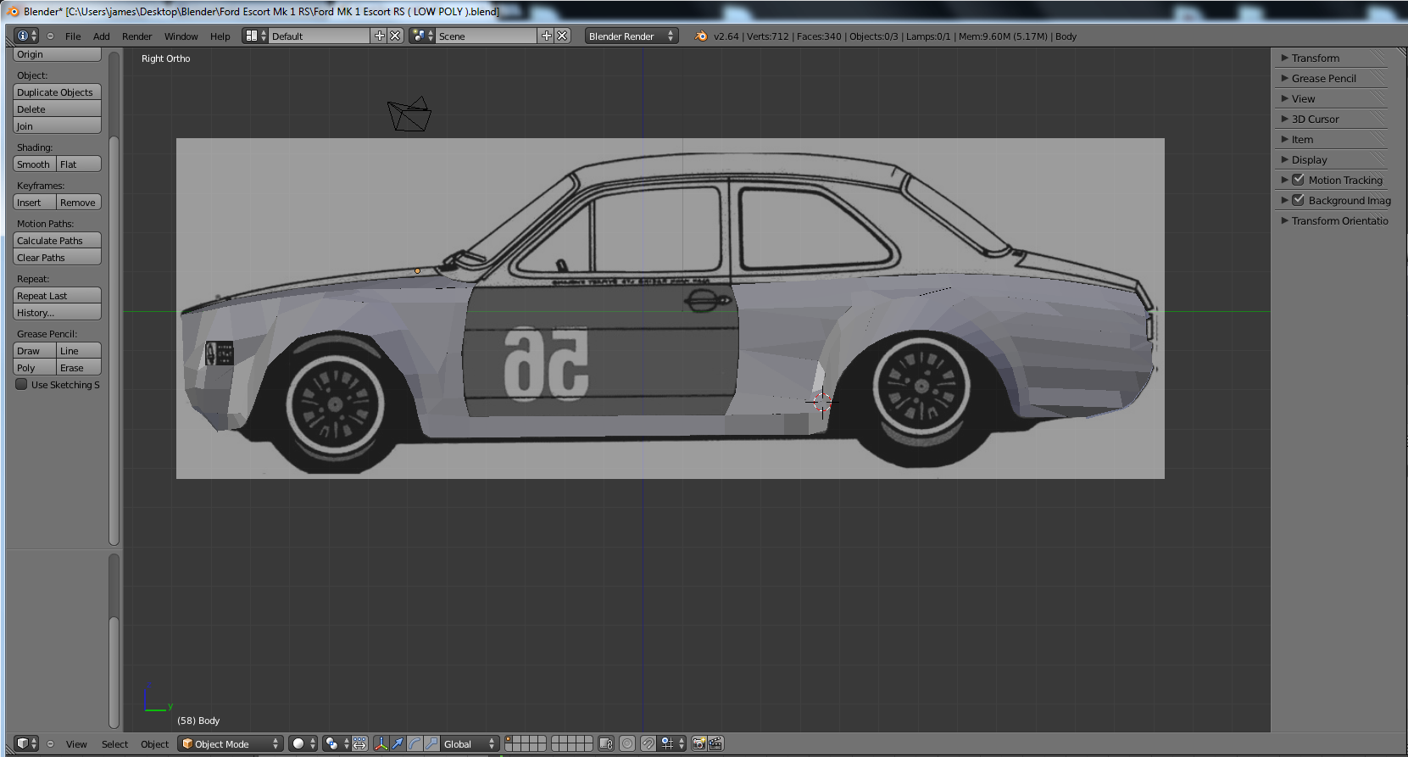This screenshot has width=1408, height=757.
Task: Toggle lock camera and layers to scene
Action: tap(605, 743)
